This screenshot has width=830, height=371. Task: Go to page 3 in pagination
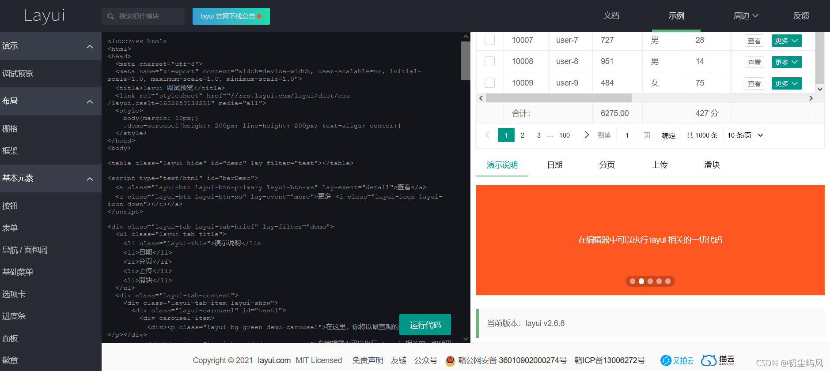click(538, 135)
